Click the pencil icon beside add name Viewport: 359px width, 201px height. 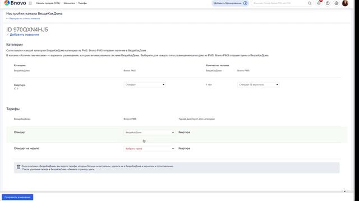coord(7,35)
